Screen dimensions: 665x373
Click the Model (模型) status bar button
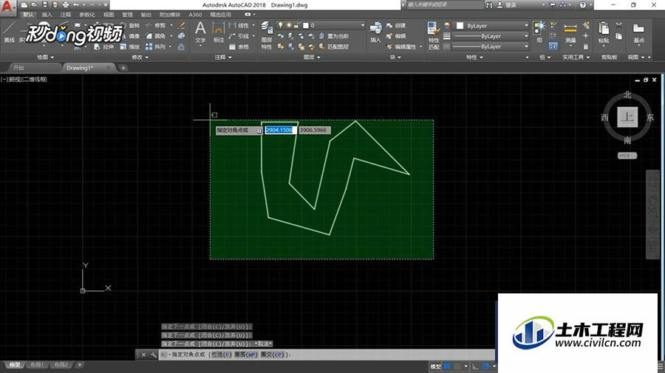pyautogui.click(x=435, y=366)
